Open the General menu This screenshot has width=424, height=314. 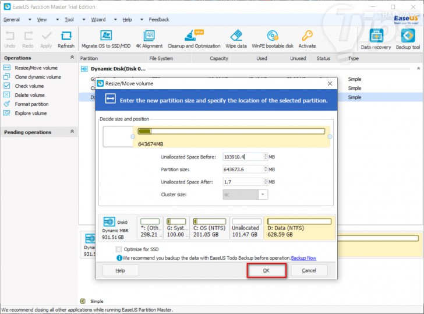point(12,19)
